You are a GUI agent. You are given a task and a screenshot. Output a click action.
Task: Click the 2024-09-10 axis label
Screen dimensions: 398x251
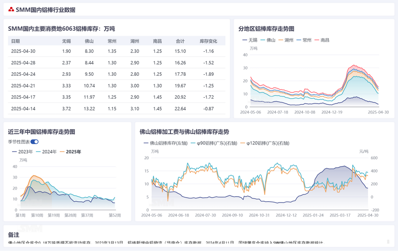pos(232,215)
